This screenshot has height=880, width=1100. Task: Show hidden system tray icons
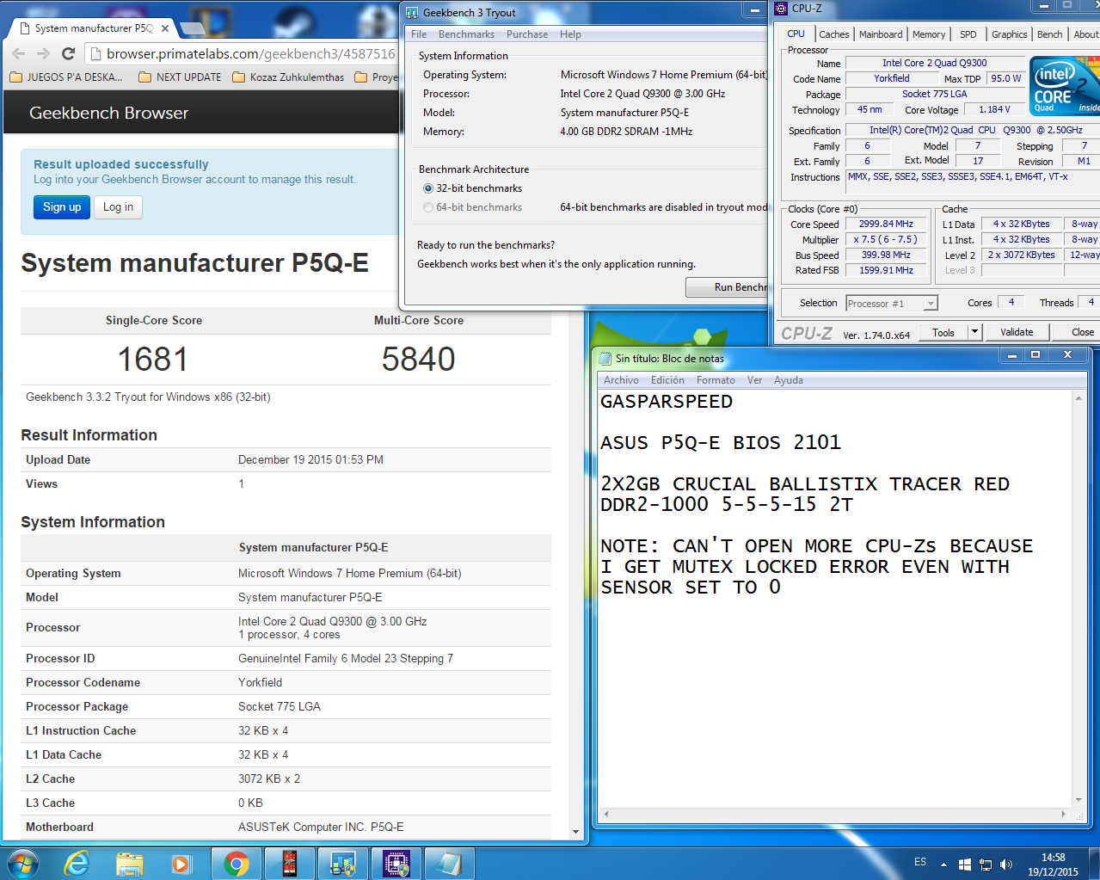point(943,864)
